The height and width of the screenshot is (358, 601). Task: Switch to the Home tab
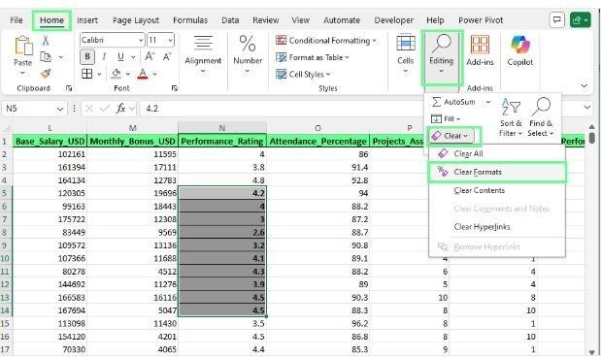click(51, 20)
